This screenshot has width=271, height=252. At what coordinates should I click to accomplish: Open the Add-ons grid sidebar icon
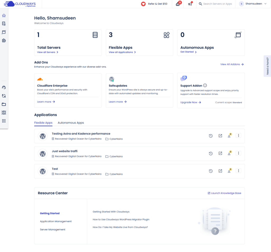4,121
